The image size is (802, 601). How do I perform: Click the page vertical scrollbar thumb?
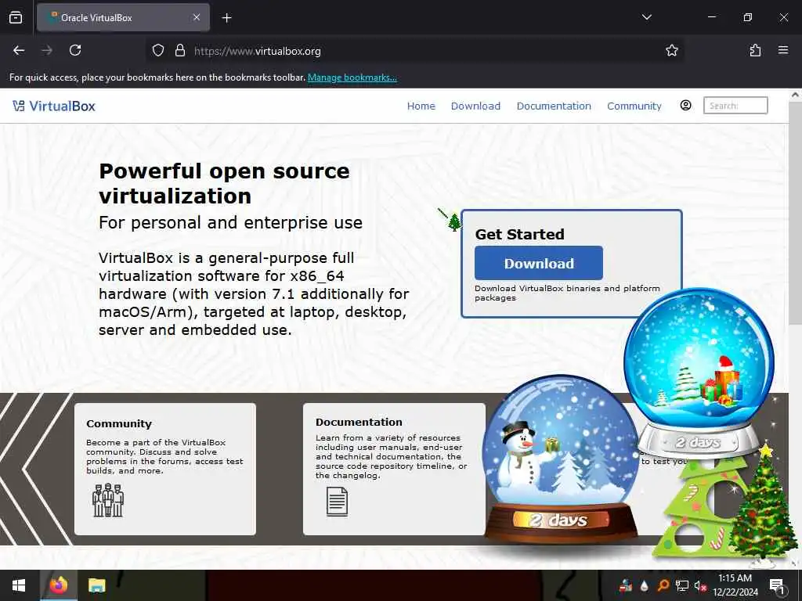[795, 212]
